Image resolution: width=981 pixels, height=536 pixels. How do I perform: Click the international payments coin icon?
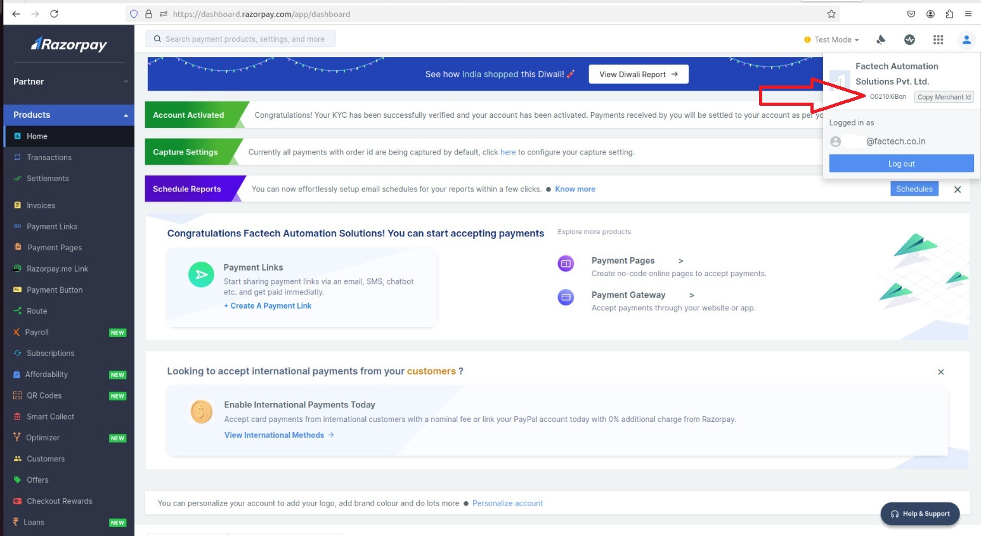202,412
